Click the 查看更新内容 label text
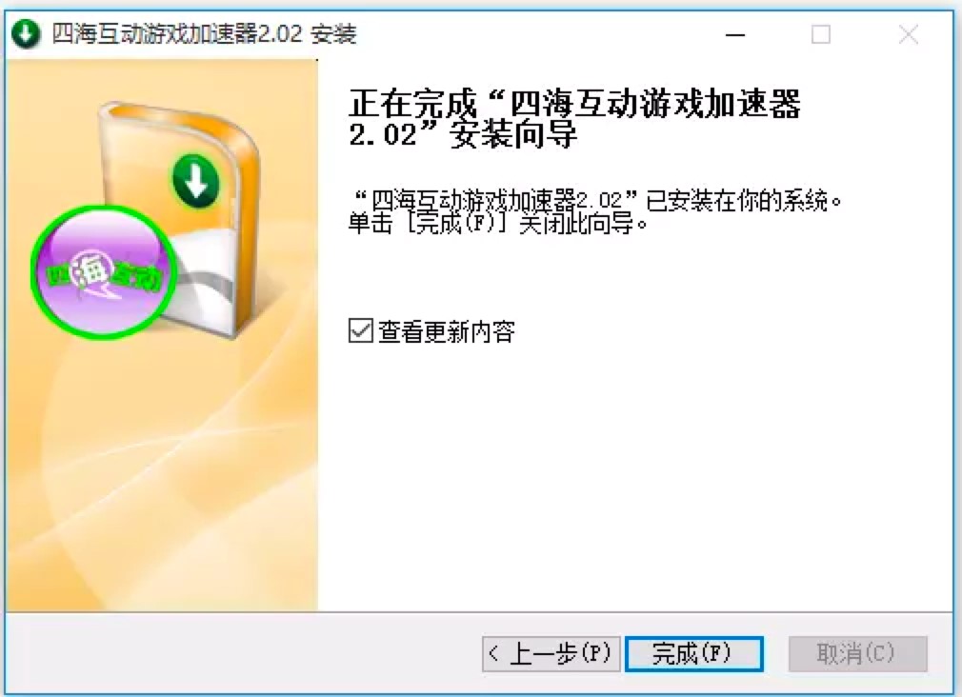The height and width of the screenshot is (697, 962). [x=446, y=332]
